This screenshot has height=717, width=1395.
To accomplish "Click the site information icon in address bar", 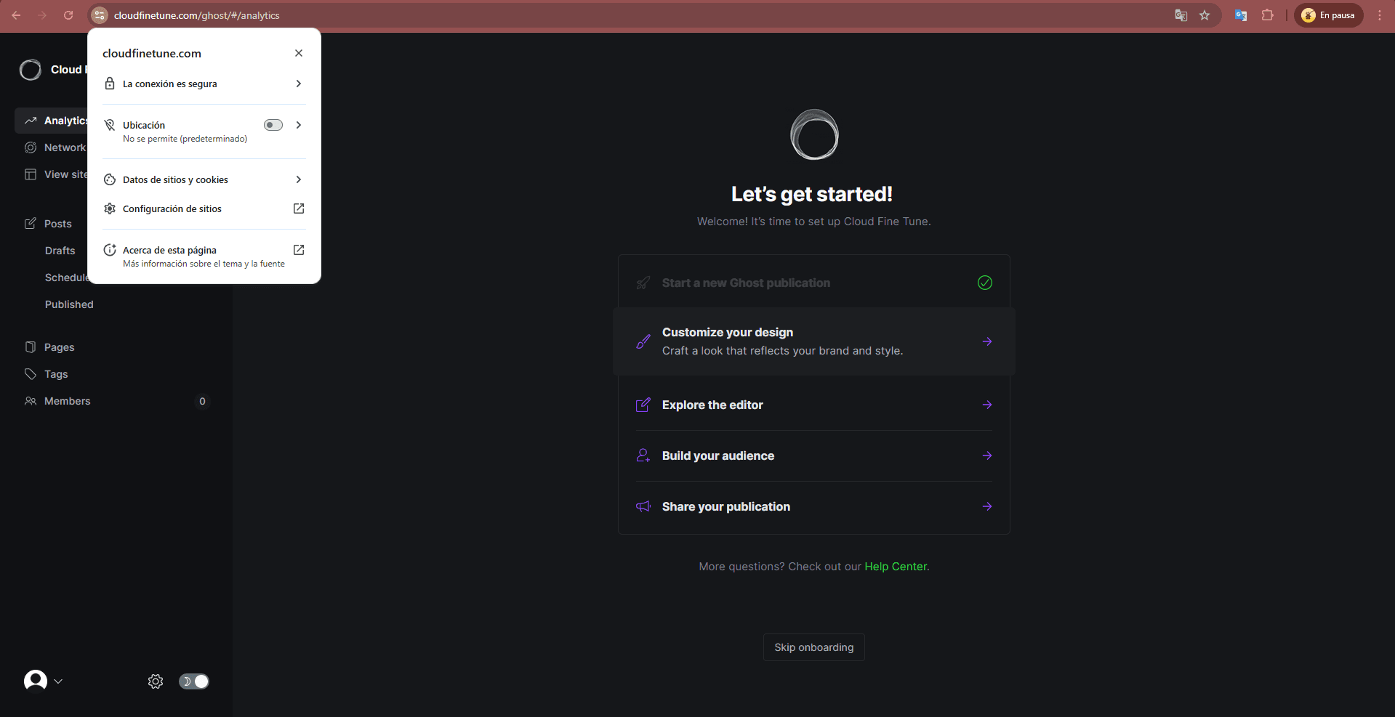I will (100, 15).
